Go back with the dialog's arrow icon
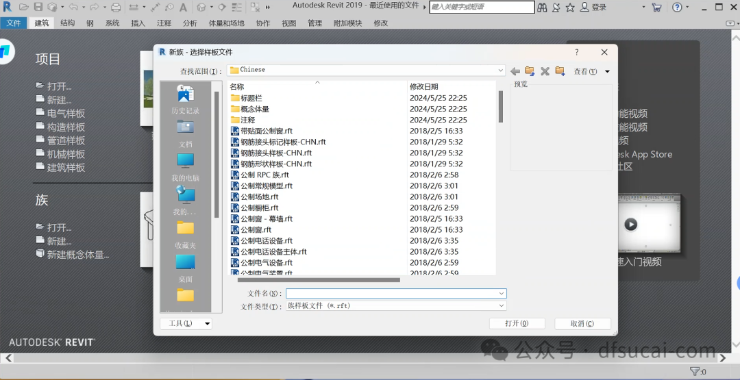740x380 pixels. 515,71
